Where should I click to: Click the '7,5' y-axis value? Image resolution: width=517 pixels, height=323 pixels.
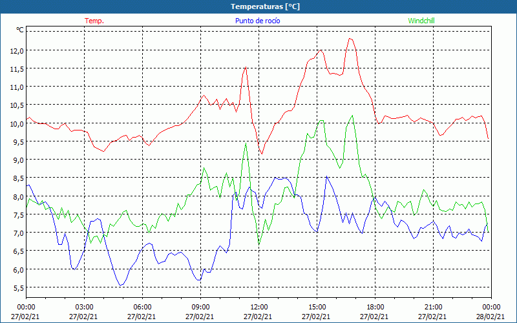[18, 215]
